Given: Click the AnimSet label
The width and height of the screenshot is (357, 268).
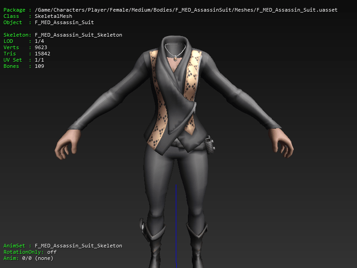Looking at the screenshot, I should click(x=14, y=246).
